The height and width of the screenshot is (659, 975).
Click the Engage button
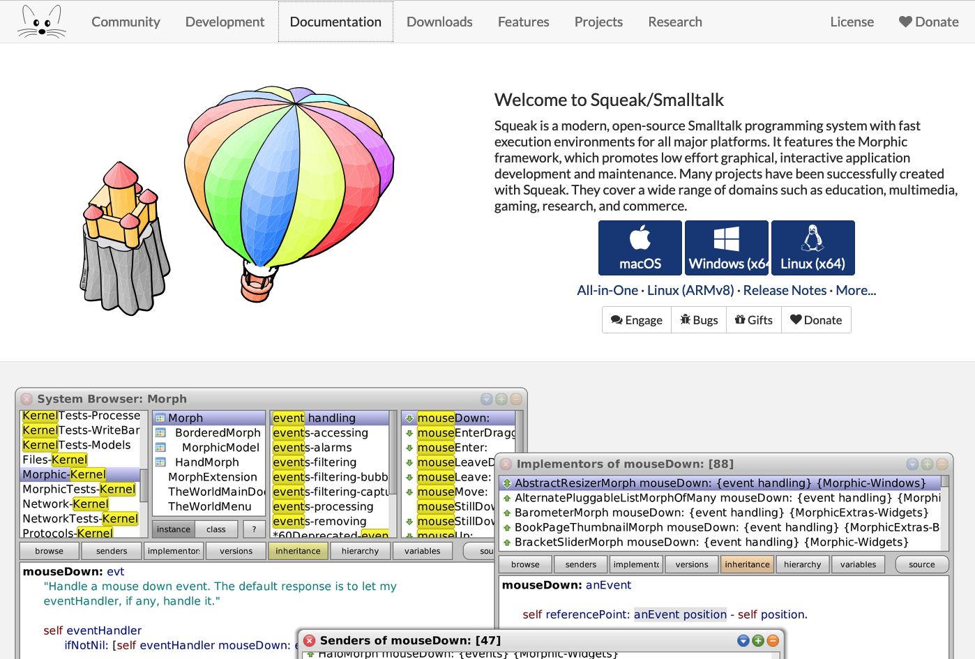(637, 320)
